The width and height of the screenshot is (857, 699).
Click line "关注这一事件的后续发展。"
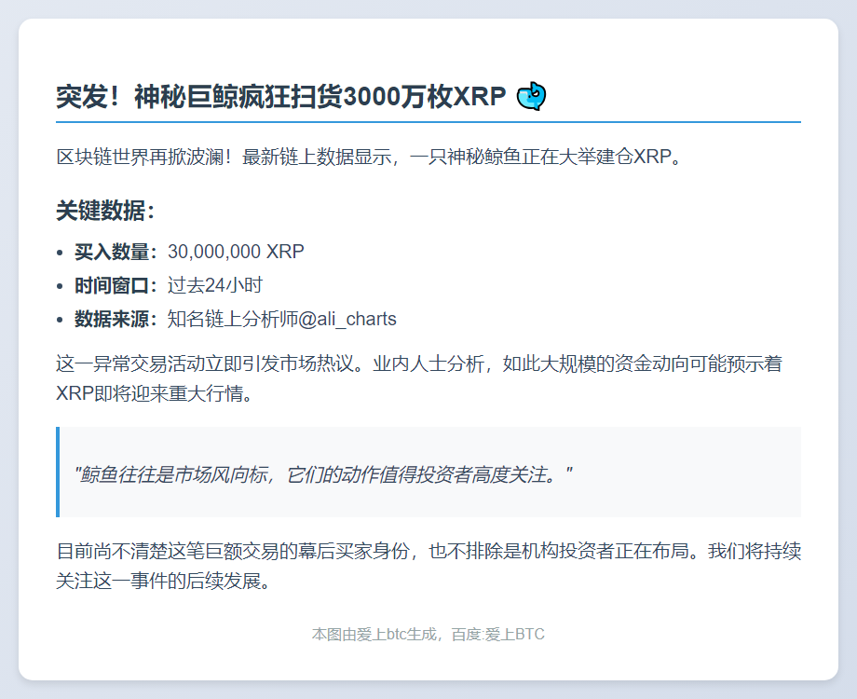tap(163, 581)
